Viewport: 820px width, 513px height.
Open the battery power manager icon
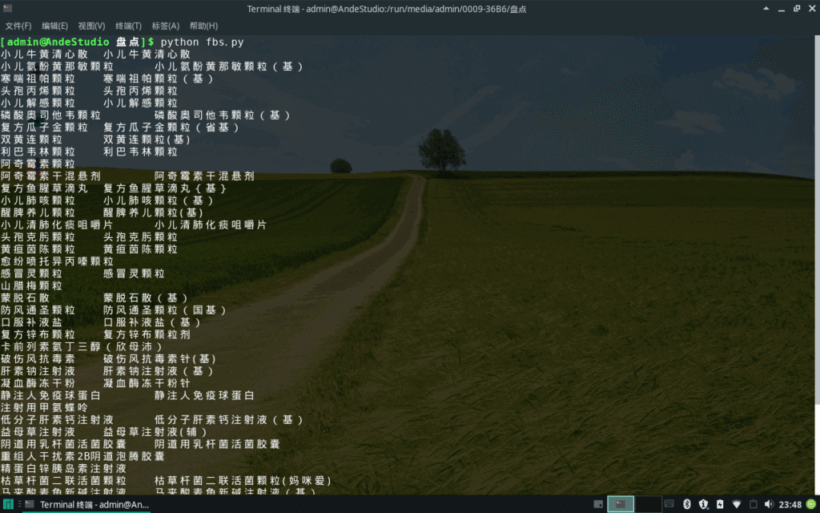pos(720,504)
